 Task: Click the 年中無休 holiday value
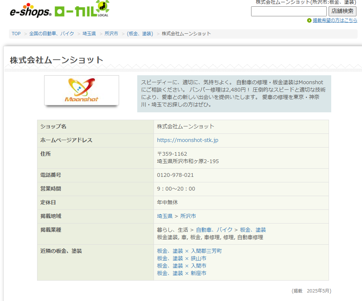click(167, 202)
